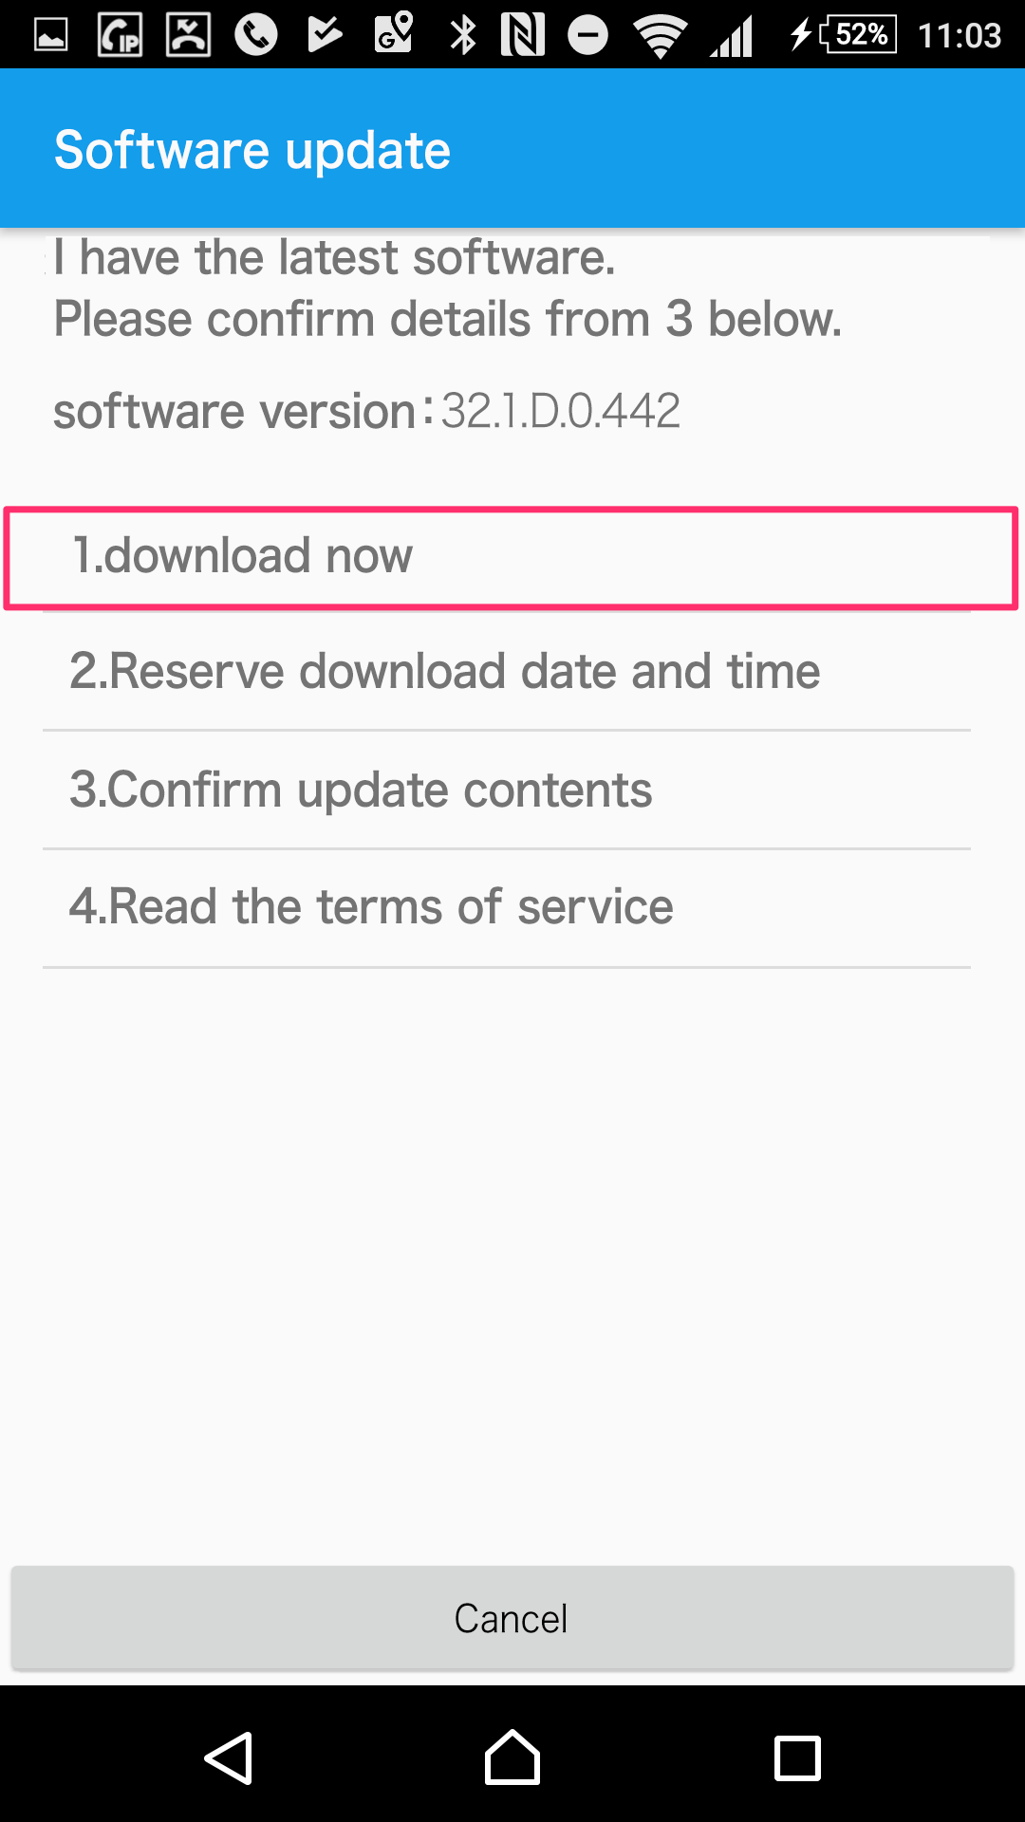Screen dimensions: 1025x1822
Task: Tap the Cancel button
Action: pyautogui.click(x=512, y=1618)
